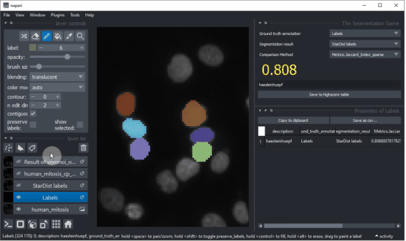The image size is (406, 241).
Task: Show the StarDist labels layer
Action: 18,186
